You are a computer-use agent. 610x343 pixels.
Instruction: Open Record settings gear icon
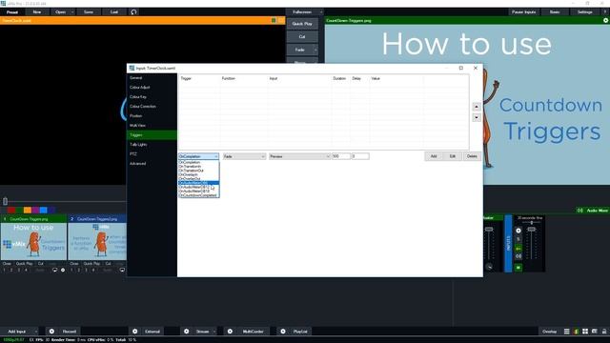click(x=51, y=332)
